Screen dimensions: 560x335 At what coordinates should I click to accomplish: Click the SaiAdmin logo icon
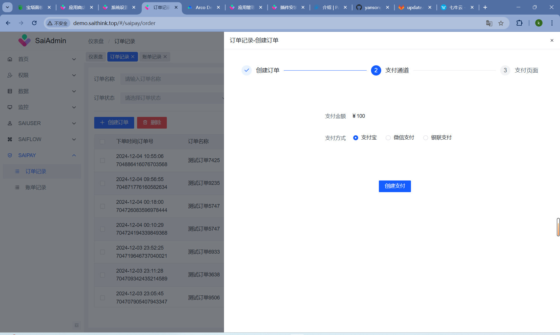(x=24, y=41)
